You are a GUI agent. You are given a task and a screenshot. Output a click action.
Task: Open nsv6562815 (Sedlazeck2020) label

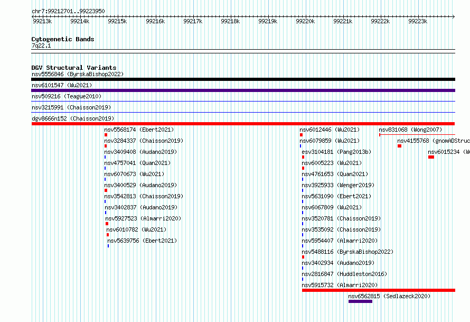389,296
